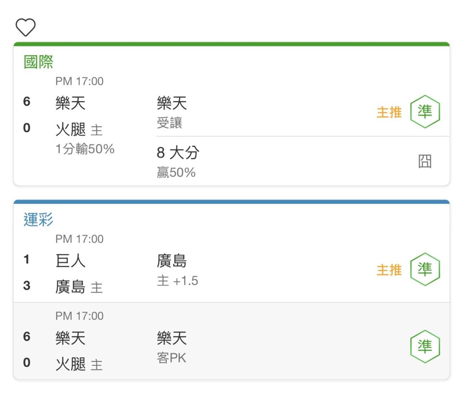This screenshot has width=457, height=396.
Task: Click the green bar above 國際
Action: tap(231, 44)
